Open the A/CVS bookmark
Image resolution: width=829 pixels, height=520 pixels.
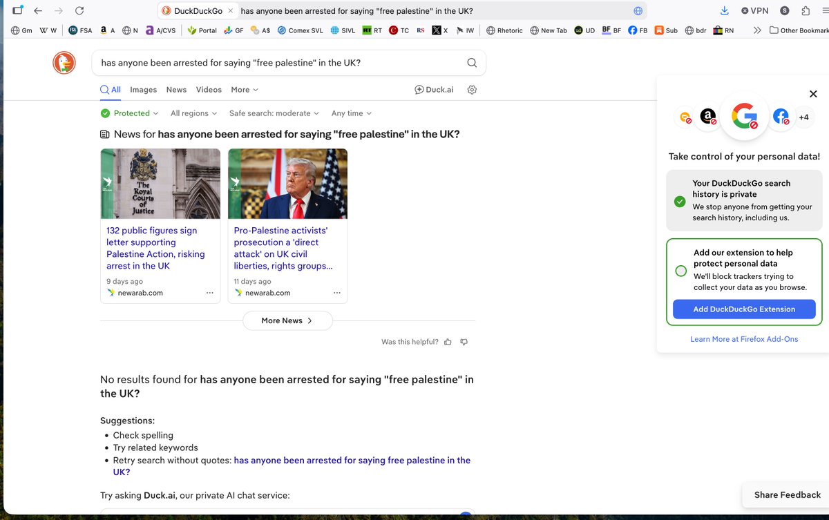[161, 30]
